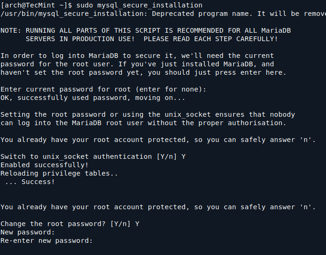Click the 'Change the root password? [Y/n]' prompt
326x255 pixels.
click(x=65, y=224)
